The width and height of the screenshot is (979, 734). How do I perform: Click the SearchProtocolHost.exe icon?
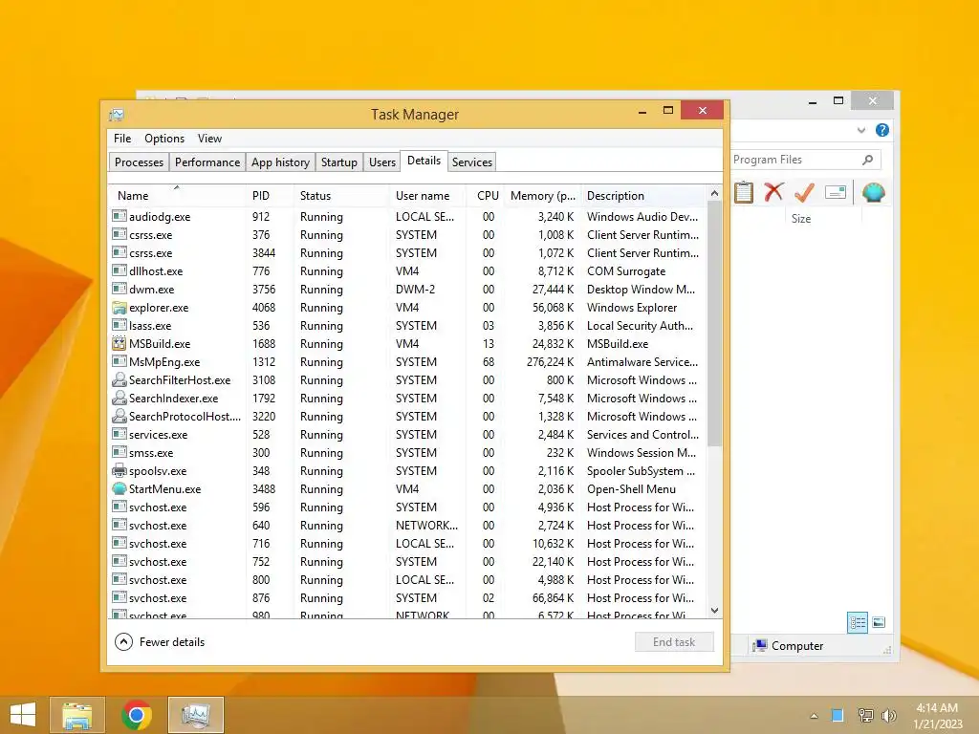(119, 417)
